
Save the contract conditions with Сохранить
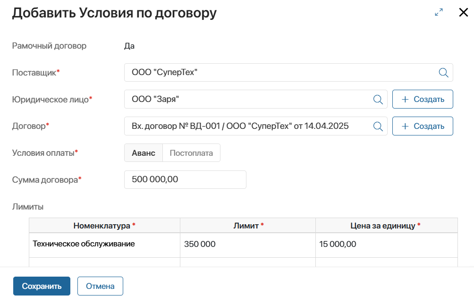coord(42,286)
